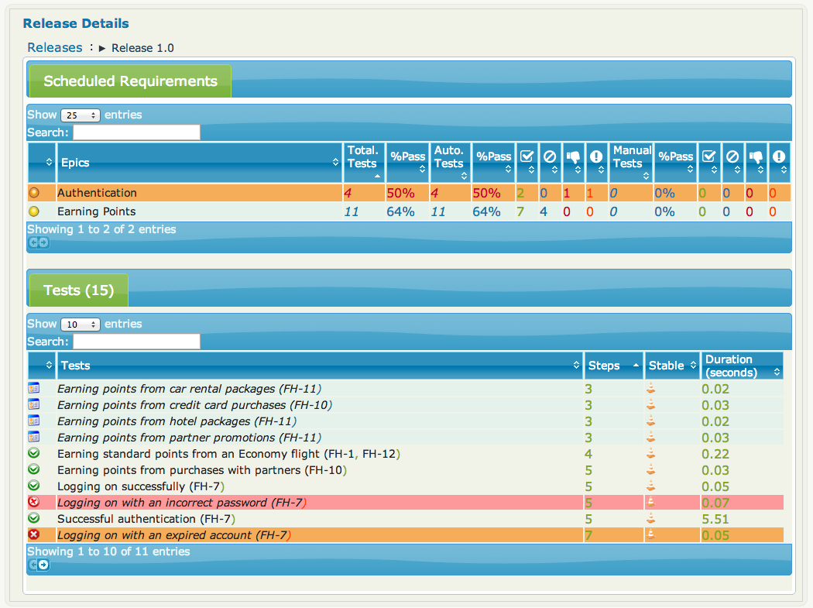Open the Show 25 entries dropdown in Scheduled Requirements

(80, 115)
